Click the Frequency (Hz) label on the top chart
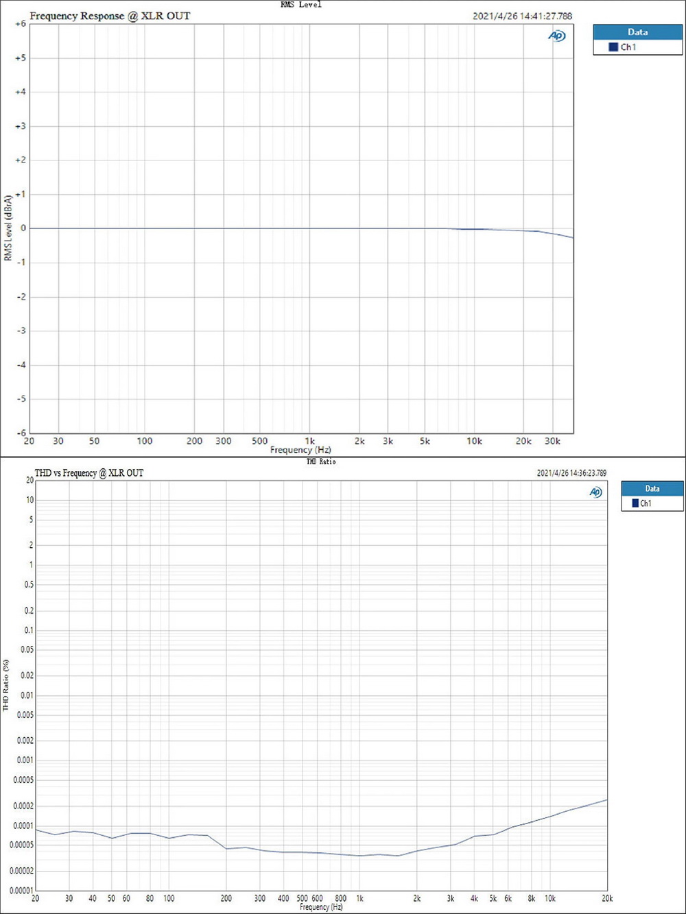This screenshot has width=686, height=914. pyautogui.click(x=300, y=450)
